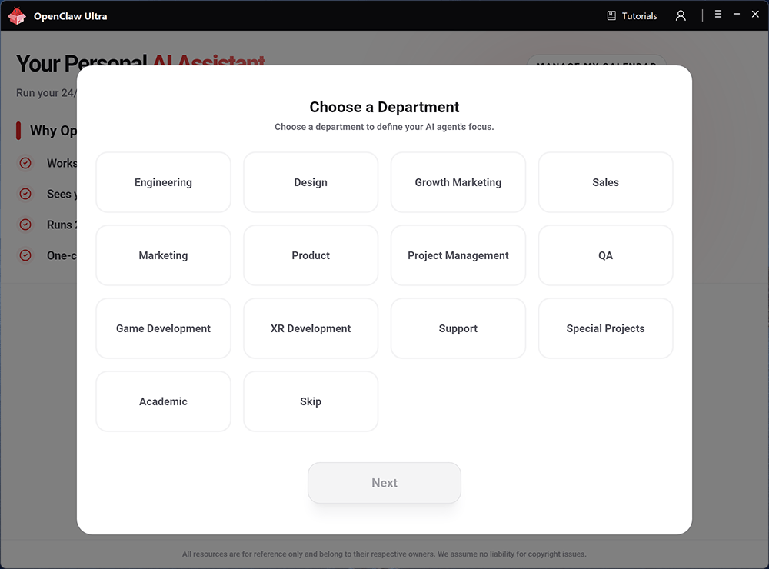
Task: Click the 'OpenClaw Ultra' title text
Action: (70, 16)
